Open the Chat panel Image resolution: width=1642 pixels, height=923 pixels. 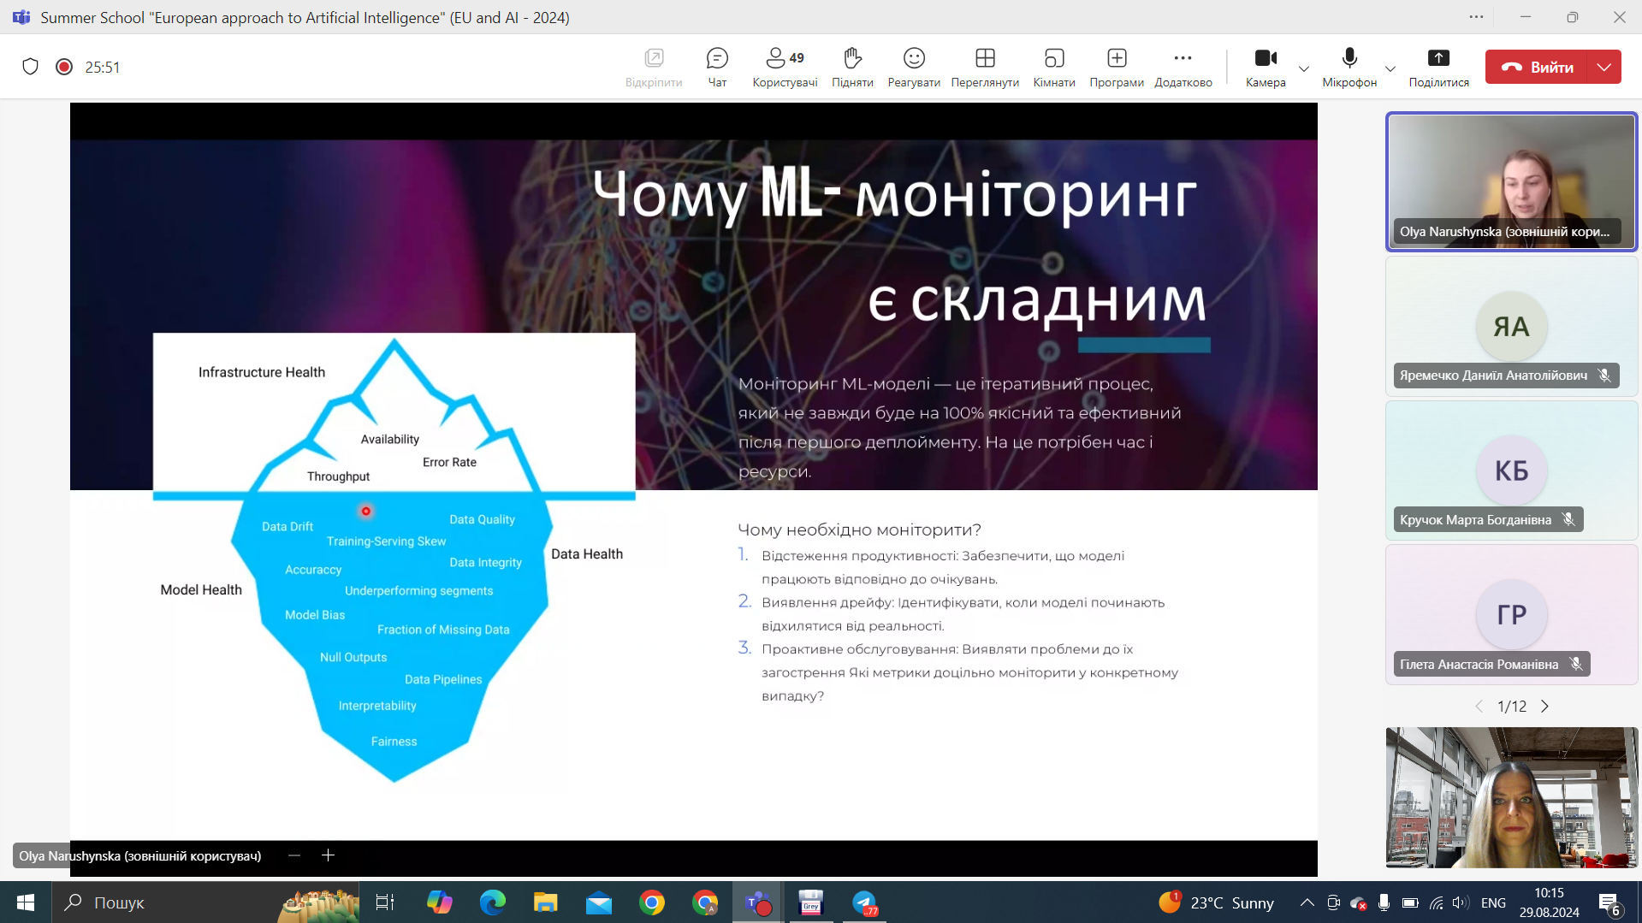pyautogui.click(x=717, y=67)
